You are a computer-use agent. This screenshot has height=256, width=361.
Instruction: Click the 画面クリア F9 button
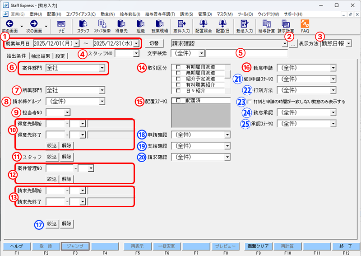(x=258, y=247)
